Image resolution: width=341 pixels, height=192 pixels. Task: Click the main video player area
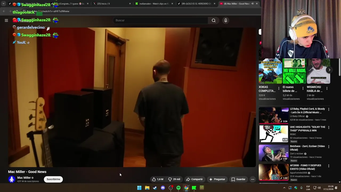[132, 97]
